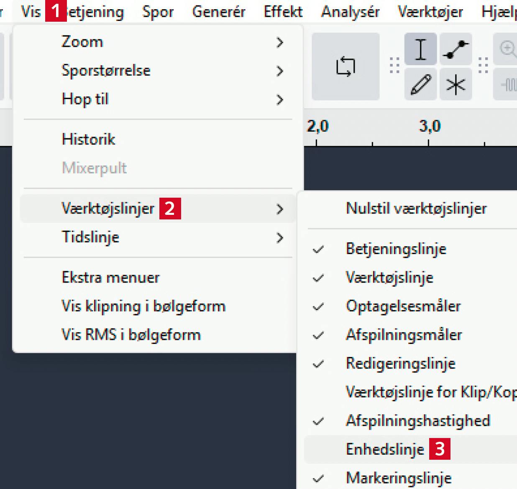Toggle the Loop playback button

pyautogui.click(x=346, y=66)
